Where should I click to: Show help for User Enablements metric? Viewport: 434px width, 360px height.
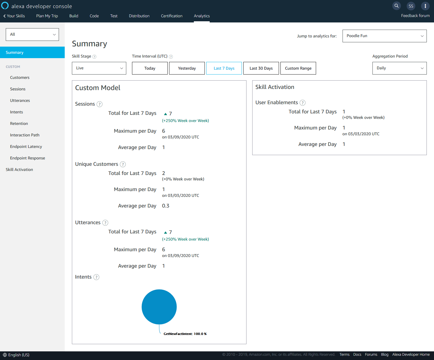303,103
